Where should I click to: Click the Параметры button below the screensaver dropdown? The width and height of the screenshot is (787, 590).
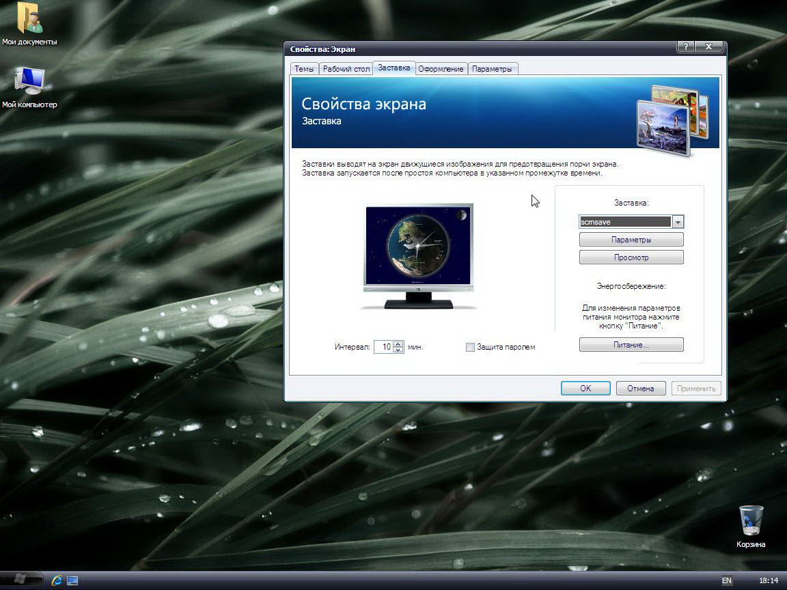[x=631, y=240]
